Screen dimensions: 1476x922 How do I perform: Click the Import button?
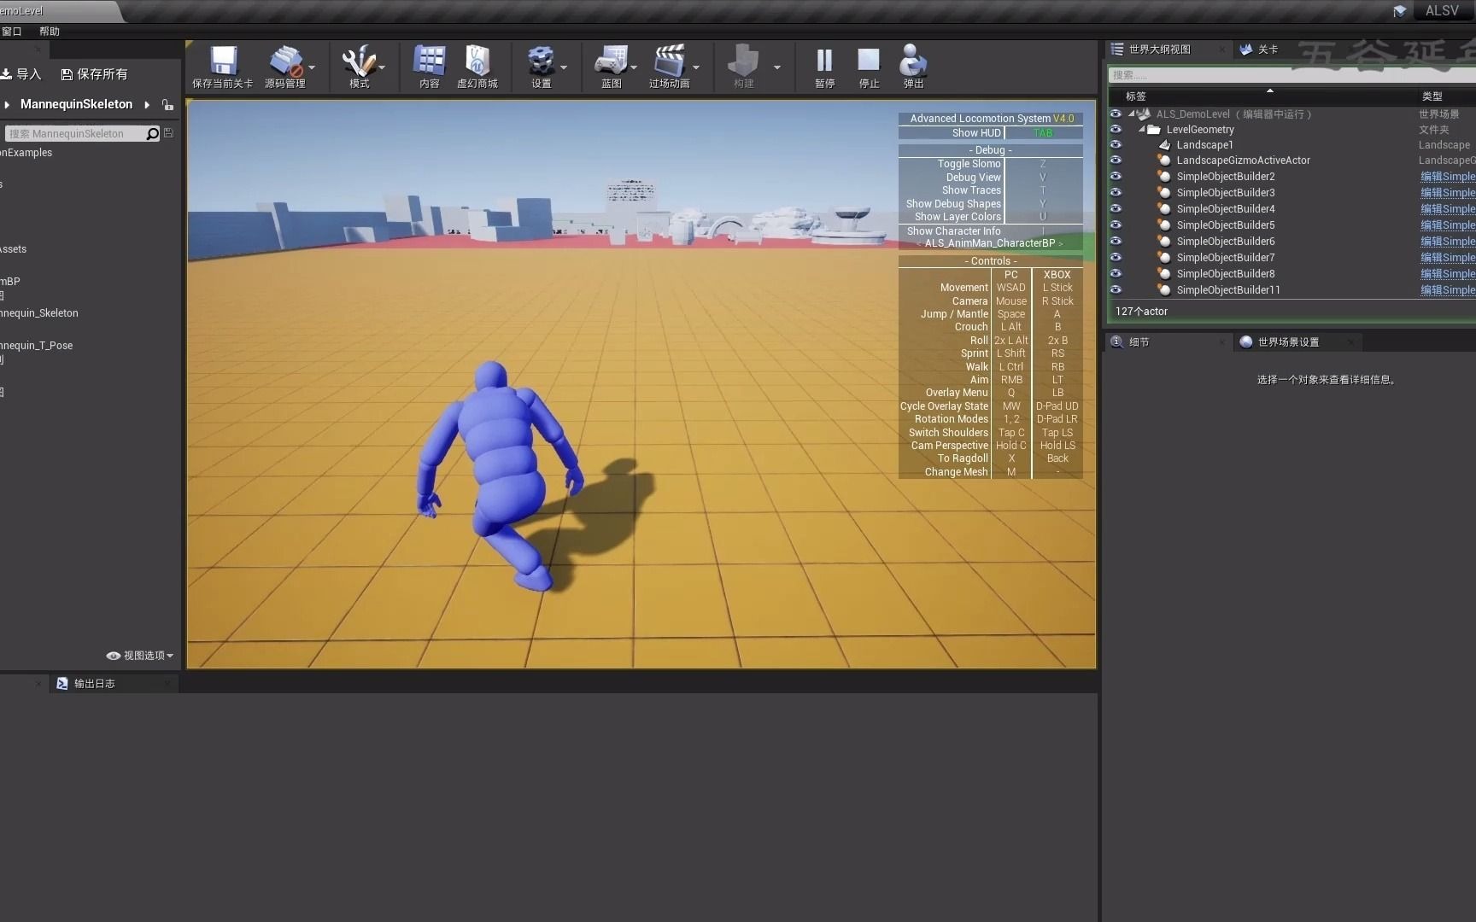click(x=21, y=74)
